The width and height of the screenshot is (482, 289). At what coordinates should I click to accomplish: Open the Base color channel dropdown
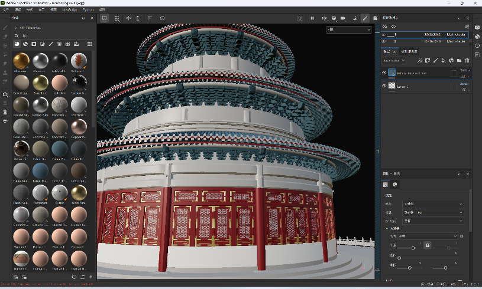pyautogui.click(x=394, y=61)
